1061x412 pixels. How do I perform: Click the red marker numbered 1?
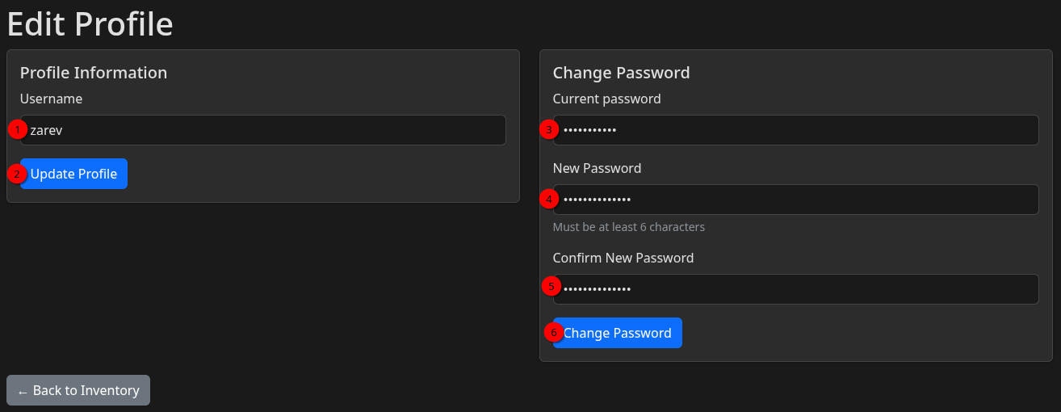pyautogui.click(x=18, y=129)
